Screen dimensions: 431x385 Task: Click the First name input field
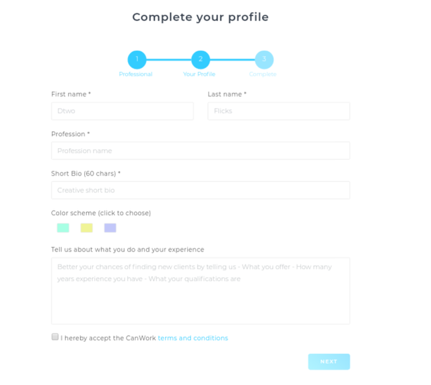(122, 111)
